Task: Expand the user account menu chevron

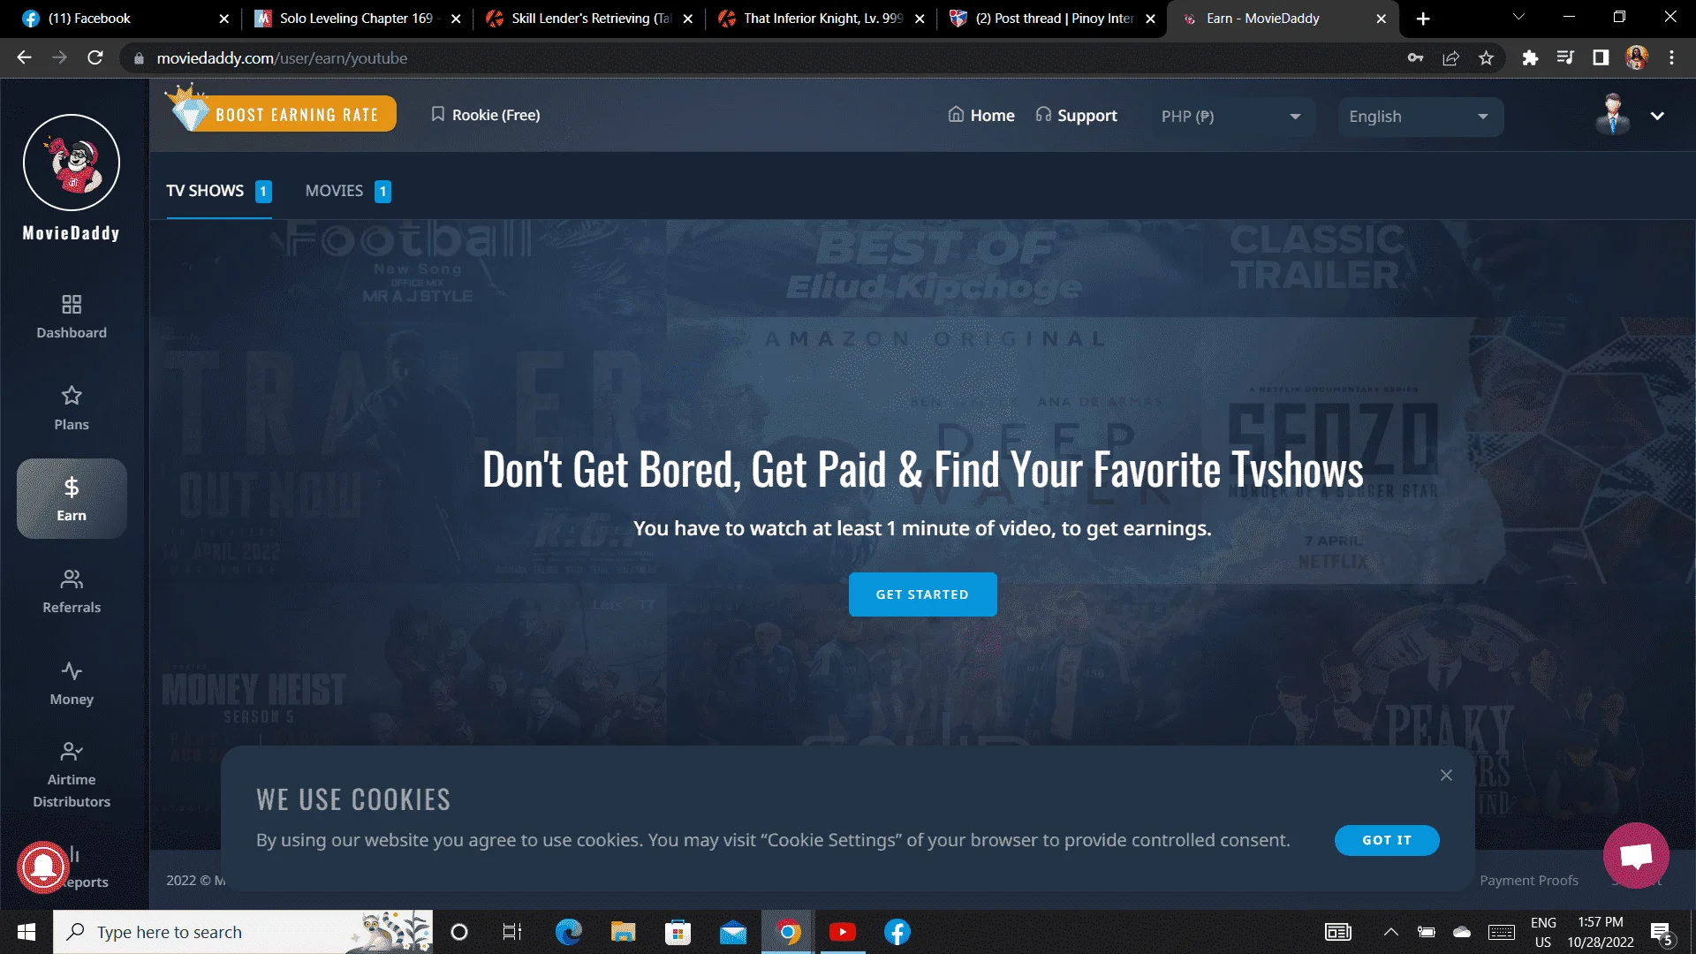Action: [1657, 116]
